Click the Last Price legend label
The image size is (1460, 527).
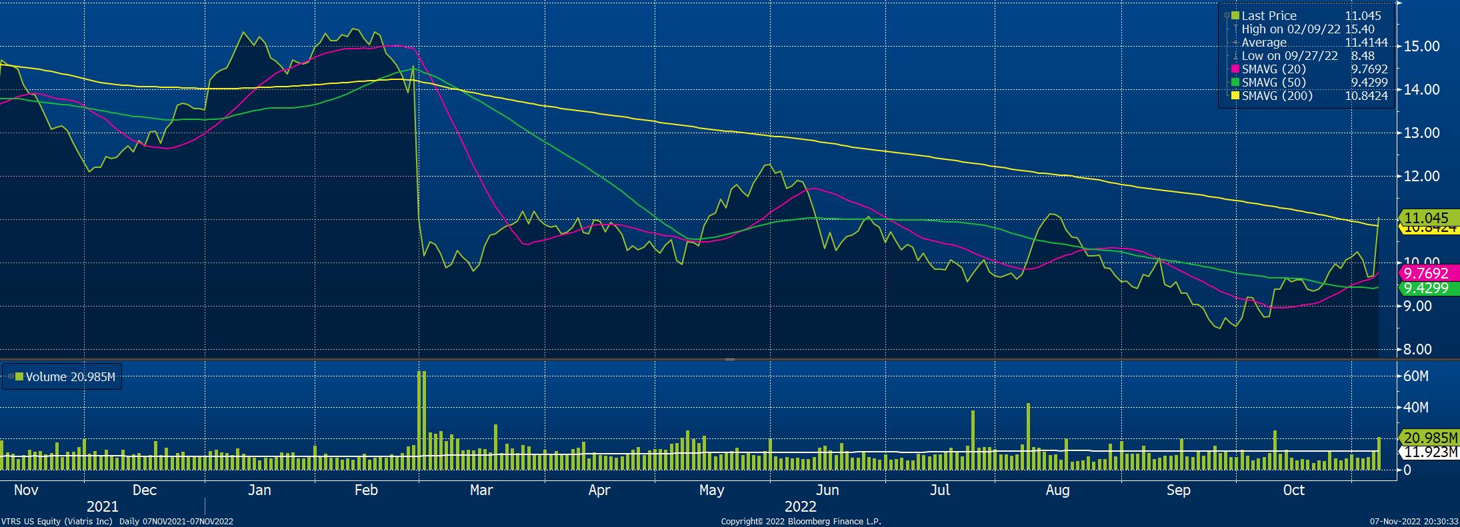coord(1269,16)
